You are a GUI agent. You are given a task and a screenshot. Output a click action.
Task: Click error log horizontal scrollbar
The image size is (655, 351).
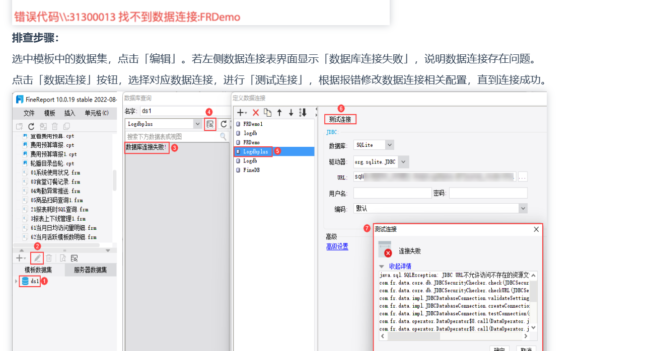pyautogui.click(x=454, y=336)
